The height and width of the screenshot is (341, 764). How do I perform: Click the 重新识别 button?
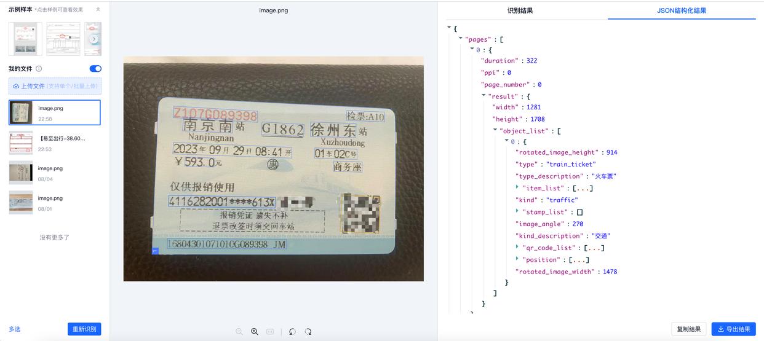pyautogui.click(x=84, y=329)
